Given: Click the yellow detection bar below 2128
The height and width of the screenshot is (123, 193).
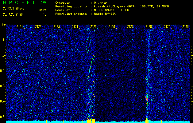Looking at the screenshot, I should [147, 121].
